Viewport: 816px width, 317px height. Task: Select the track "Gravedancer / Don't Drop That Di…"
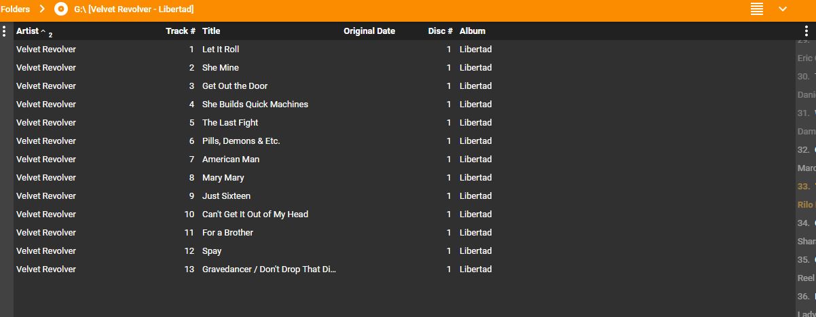[269, 269]
